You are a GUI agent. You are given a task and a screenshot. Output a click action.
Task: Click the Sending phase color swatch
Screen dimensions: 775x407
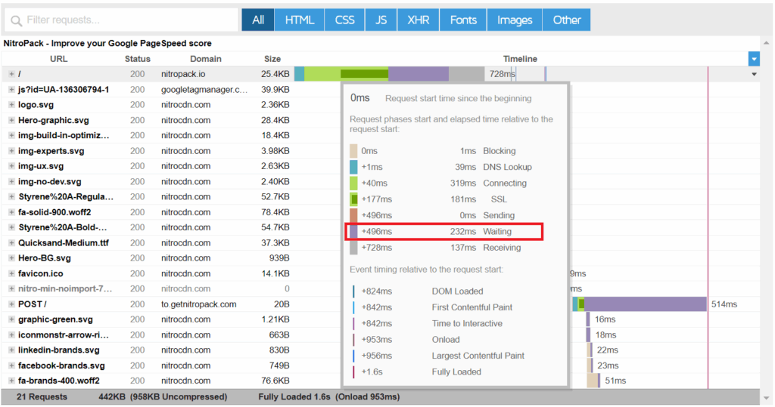[353, 215]
